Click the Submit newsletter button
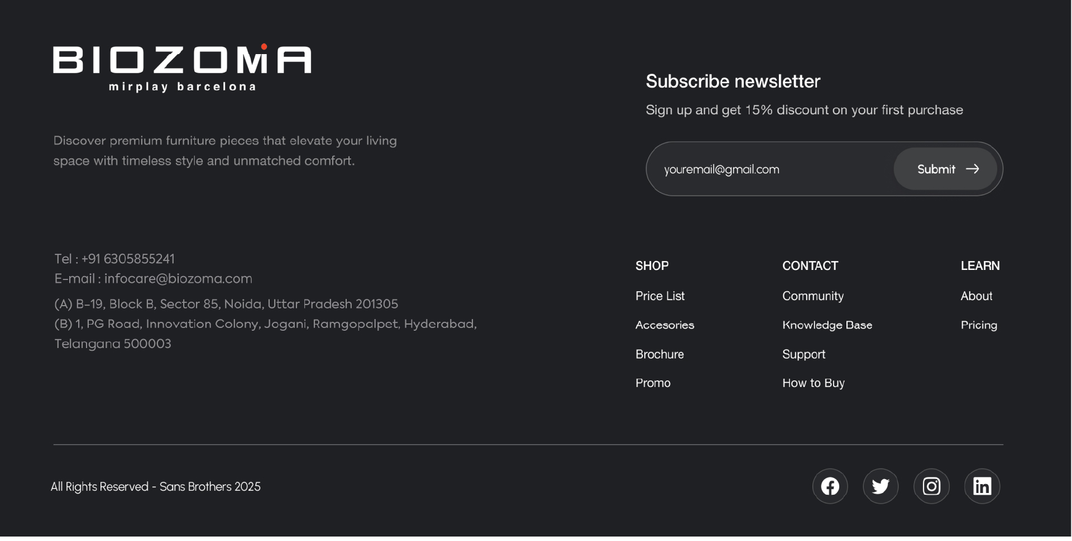Screen dimensions: 1072x541 [x=945, y=169]
